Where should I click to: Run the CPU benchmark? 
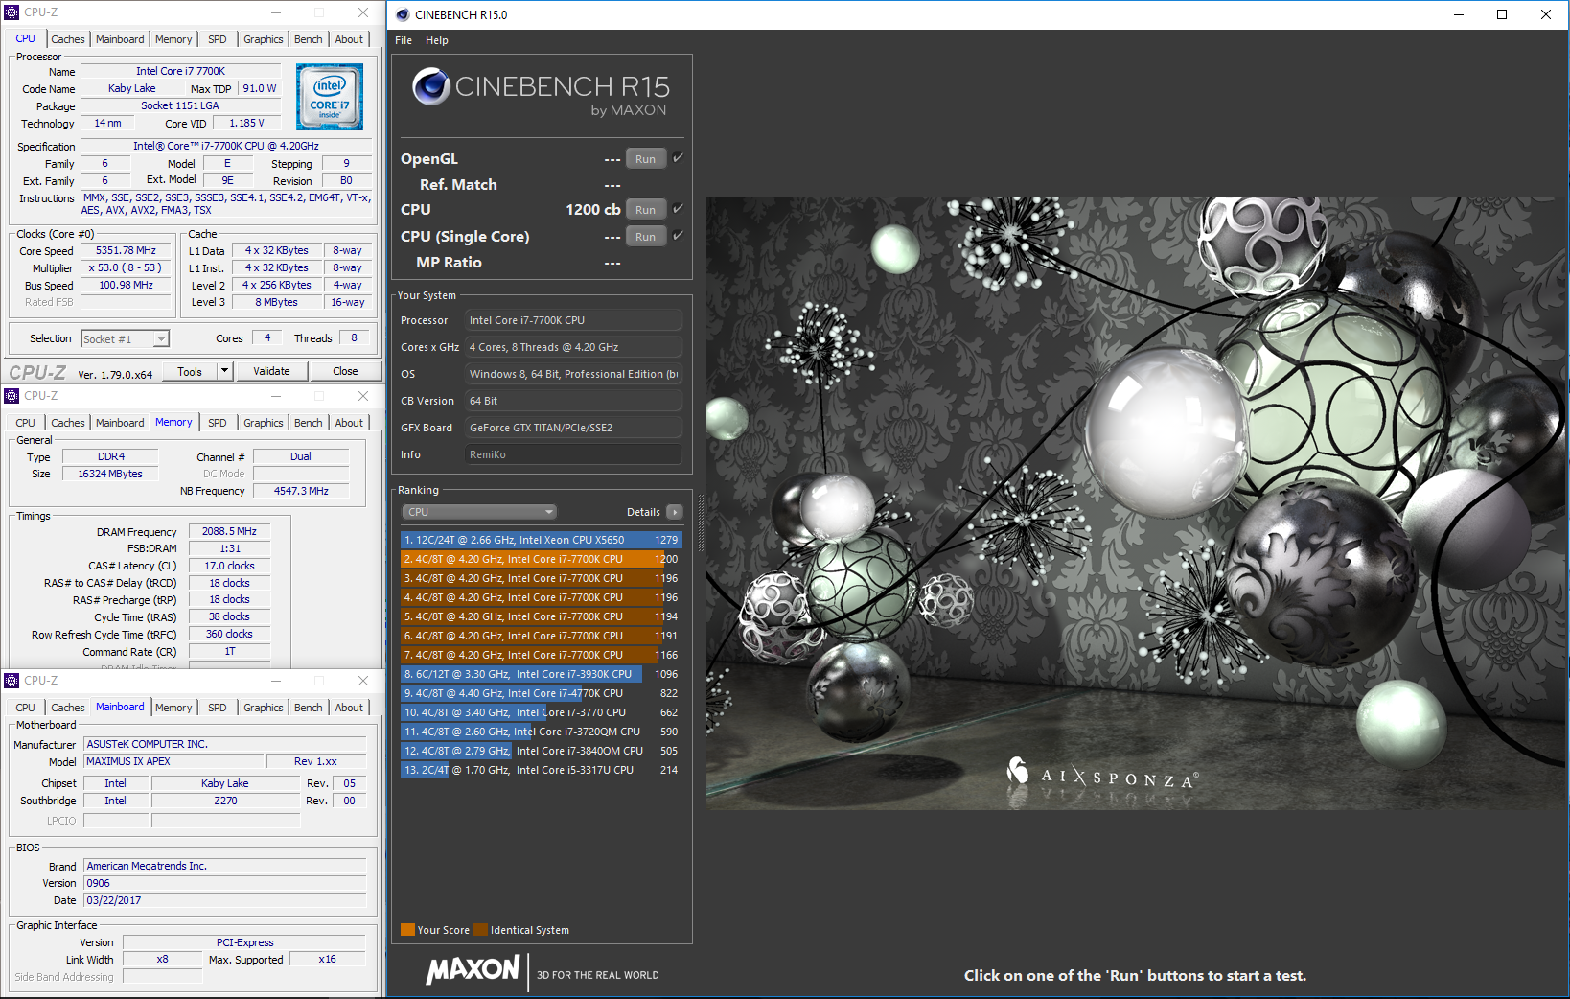[646, 210]
